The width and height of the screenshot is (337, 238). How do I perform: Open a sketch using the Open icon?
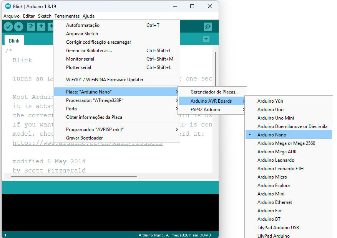tap(41, 27)
